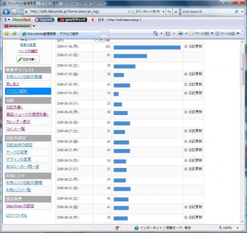Click the Refresh page icon
The width and height of the screenshot is (247, 233).
(x=169, y=12)
